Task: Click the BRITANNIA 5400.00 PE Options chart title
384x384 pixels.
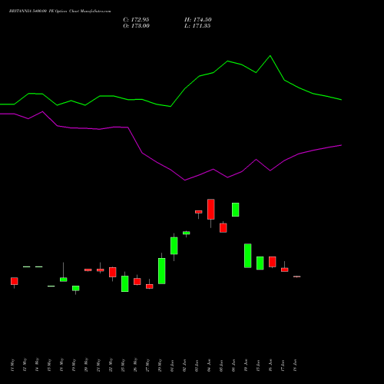Action: (60, 12)
